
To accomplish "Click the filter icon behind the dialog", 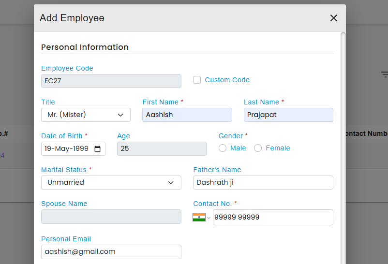I will [385, 74].
